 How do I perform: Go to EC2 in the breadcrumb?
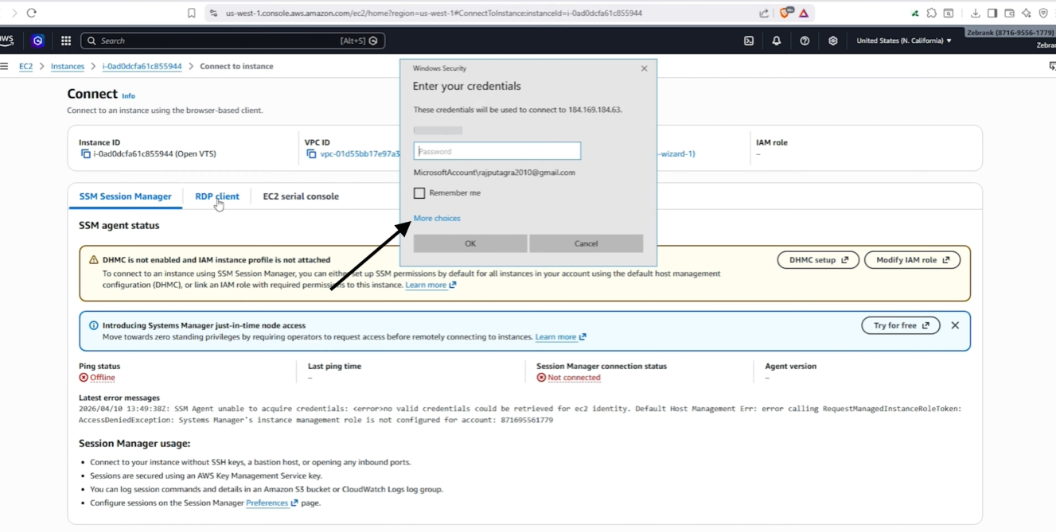click(x=26, y=67)
